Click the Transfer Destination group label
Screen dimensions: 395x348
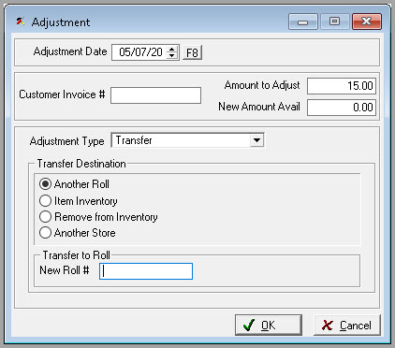(81, 164)
